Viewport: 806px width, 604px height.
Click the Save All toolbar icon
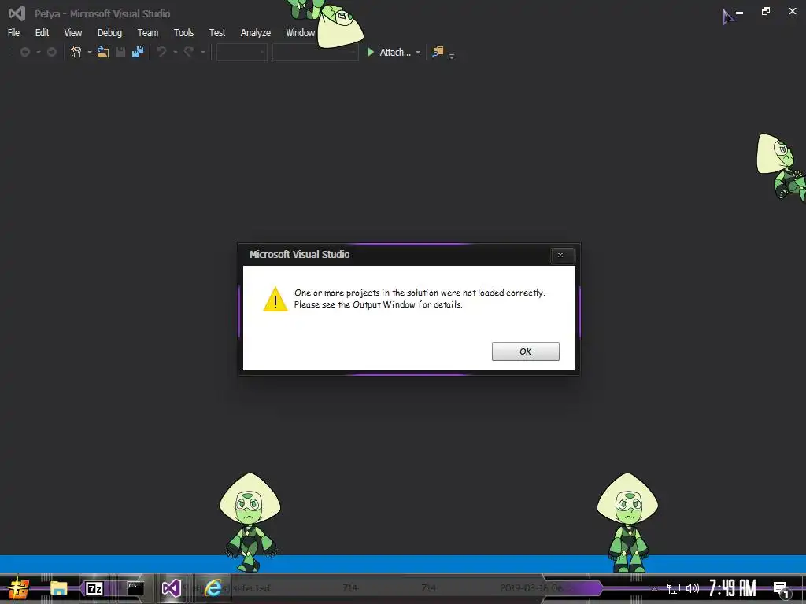138,52
